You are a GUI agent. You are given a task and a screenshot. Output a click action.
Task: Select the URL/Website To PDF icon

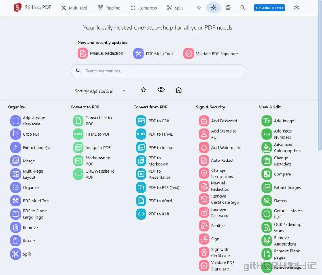click(78, 174)
